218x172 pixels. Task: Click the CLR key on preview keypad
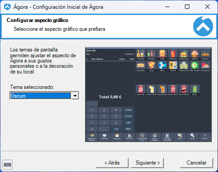116,129
